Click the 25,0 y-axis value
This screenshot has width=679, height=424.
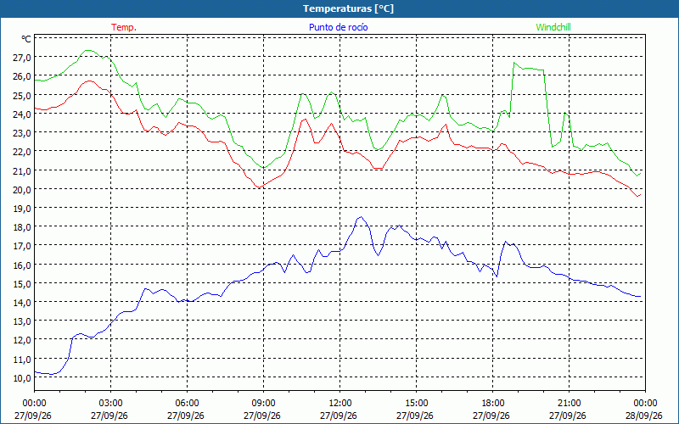(22, 95)
